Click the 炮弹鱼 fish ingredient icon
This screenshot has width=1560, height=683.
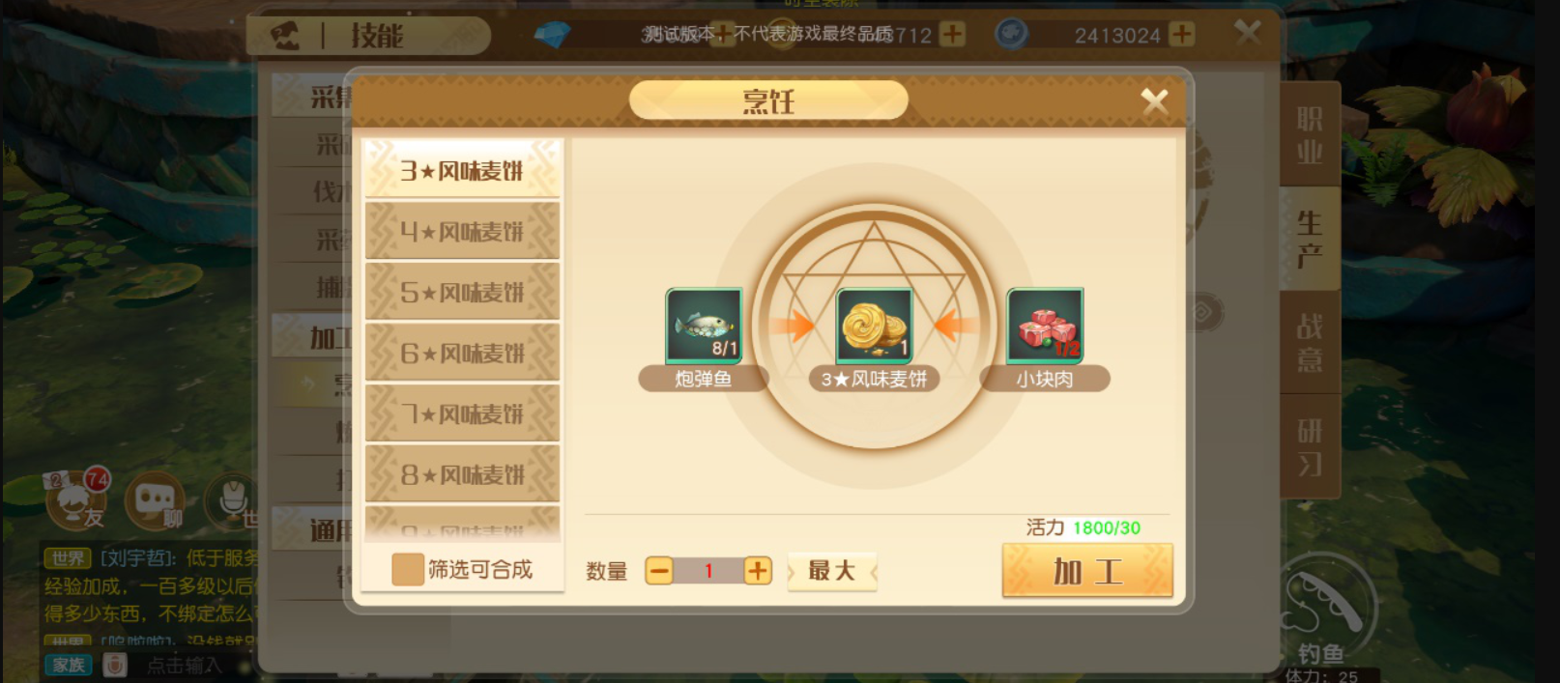704,327
